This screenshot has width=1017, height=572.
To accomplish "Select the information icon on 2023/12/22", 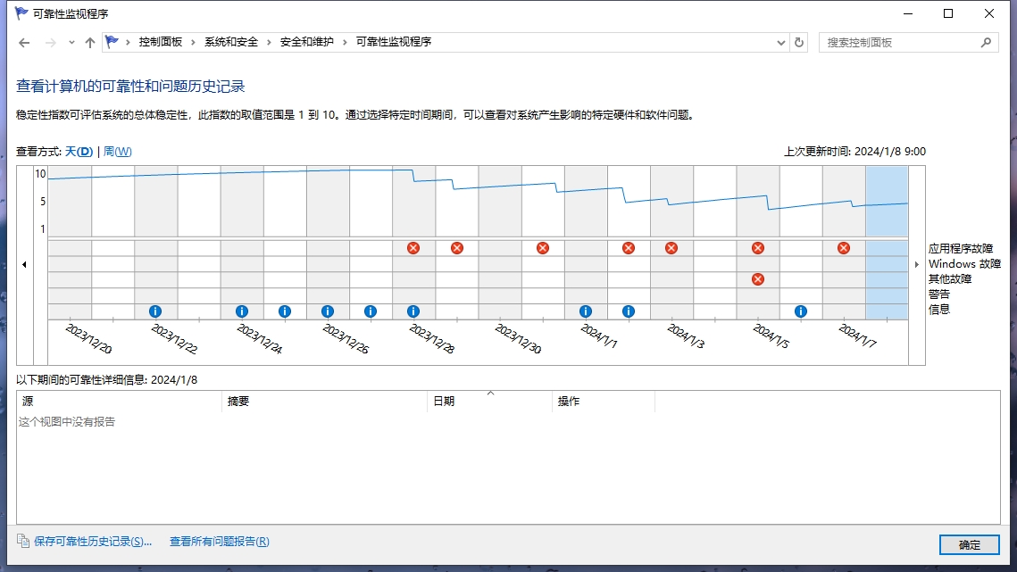I will coord(155,311).
